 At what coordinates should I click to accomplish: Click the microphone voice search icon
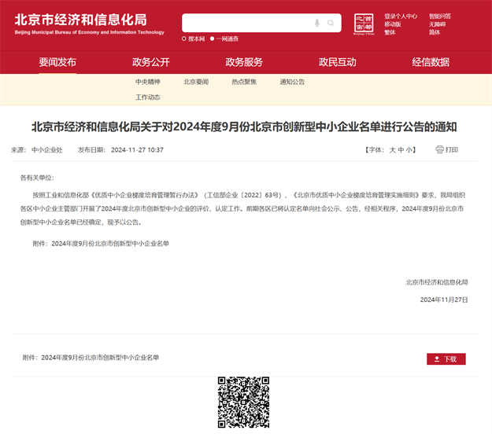pos(317,24)
